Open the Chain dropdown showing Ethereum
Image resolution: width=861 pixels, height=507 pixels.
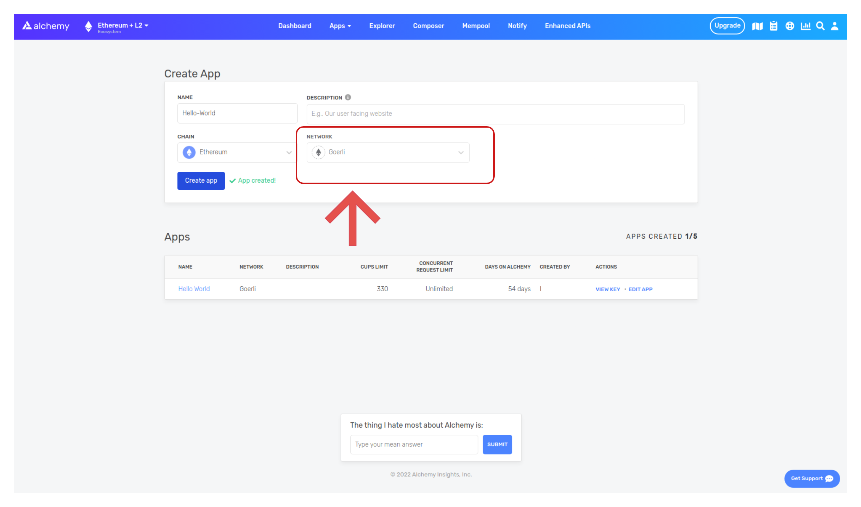point(237,152)
